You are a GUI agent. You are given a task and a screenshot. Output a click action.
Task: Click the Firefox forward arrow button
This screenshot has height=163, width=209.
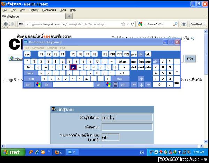click(12, 24)
